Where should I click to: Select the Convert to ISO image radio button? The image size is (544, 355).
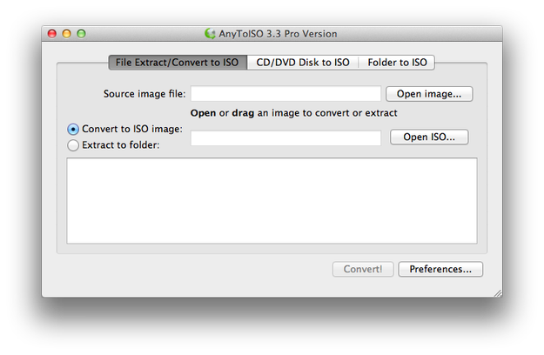tap(73, 130)
